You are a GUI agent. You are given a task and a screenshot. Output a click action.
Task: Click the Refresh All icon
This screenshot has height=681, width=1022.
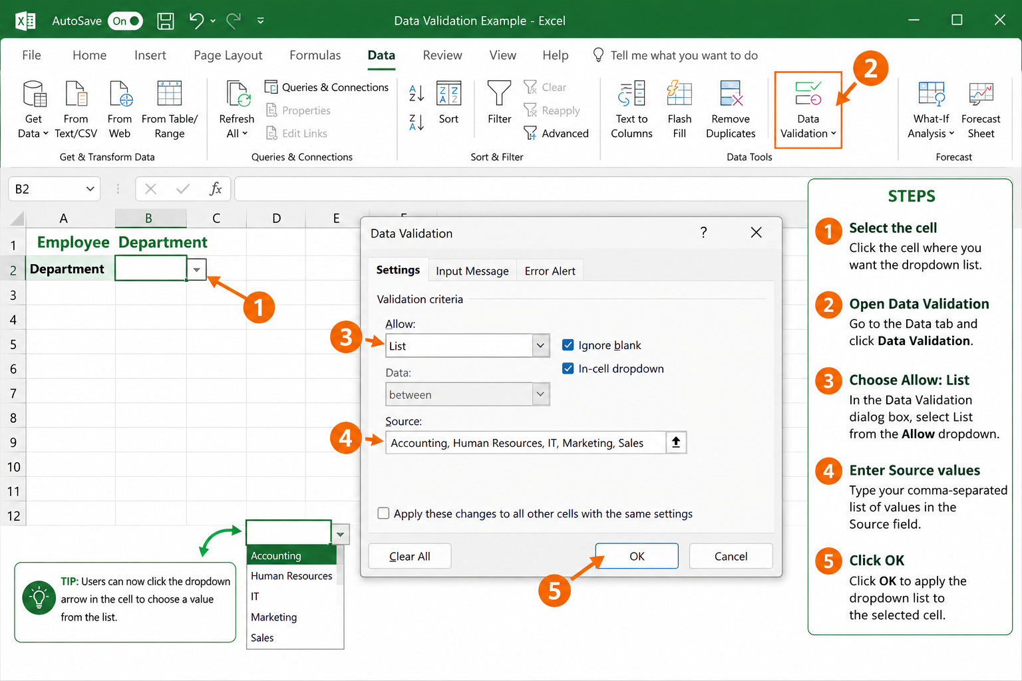tap(237, 94)
